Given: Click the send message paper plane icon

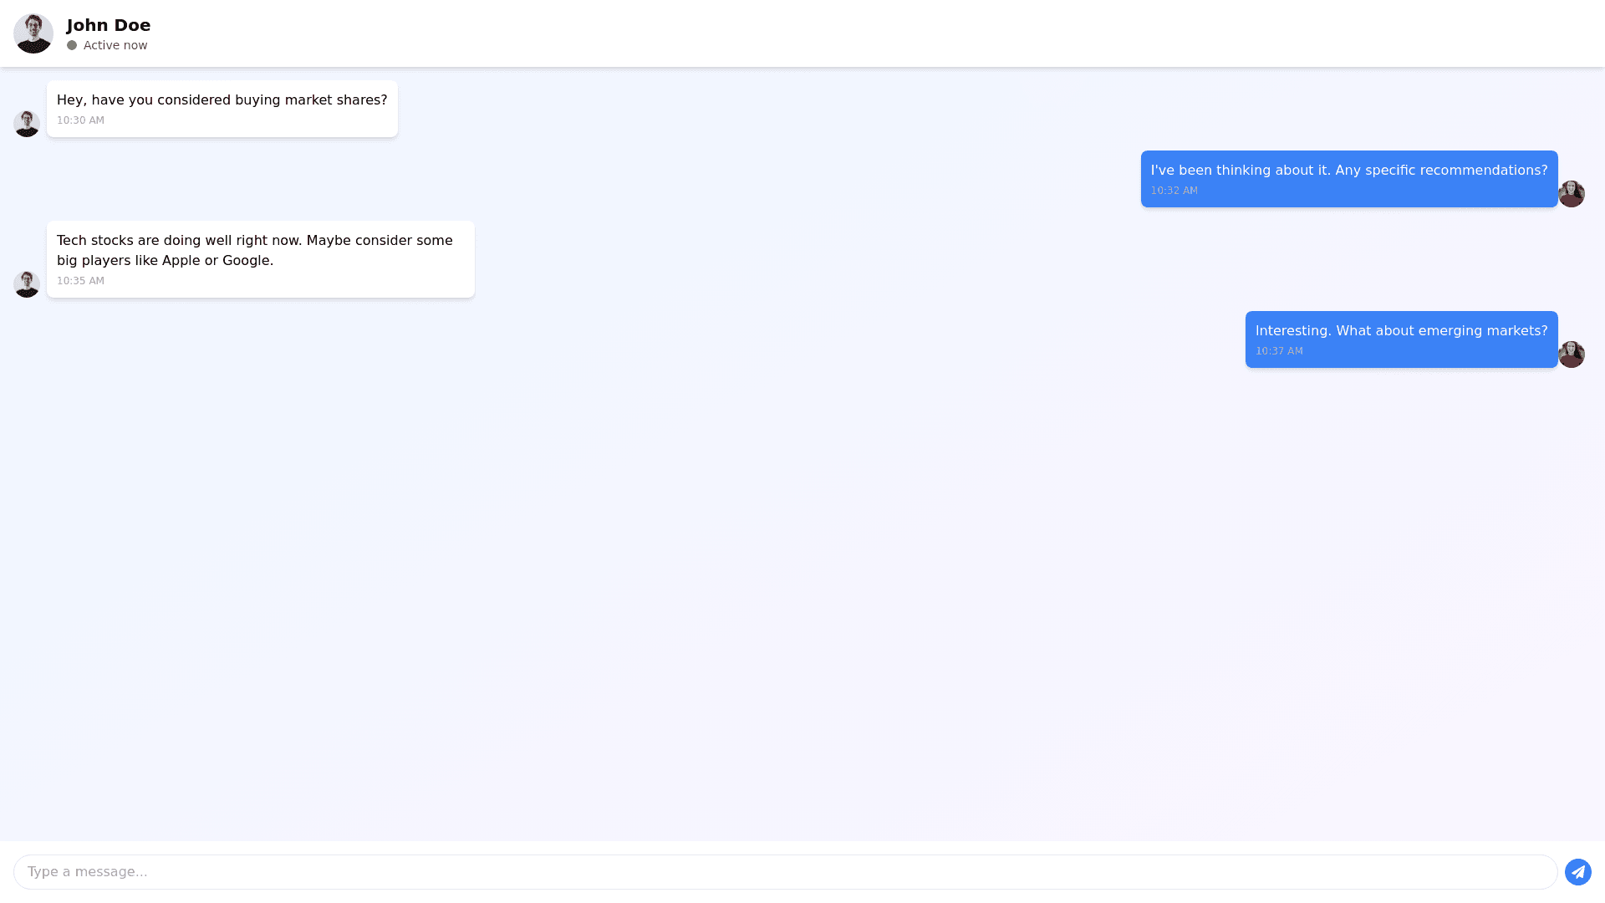Looking at the screenshot, I should pos(1577,872).
